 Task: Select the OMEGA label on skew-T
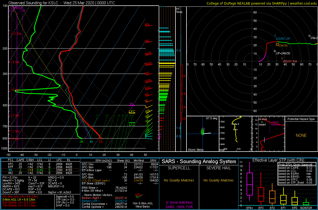pos(17,8)
